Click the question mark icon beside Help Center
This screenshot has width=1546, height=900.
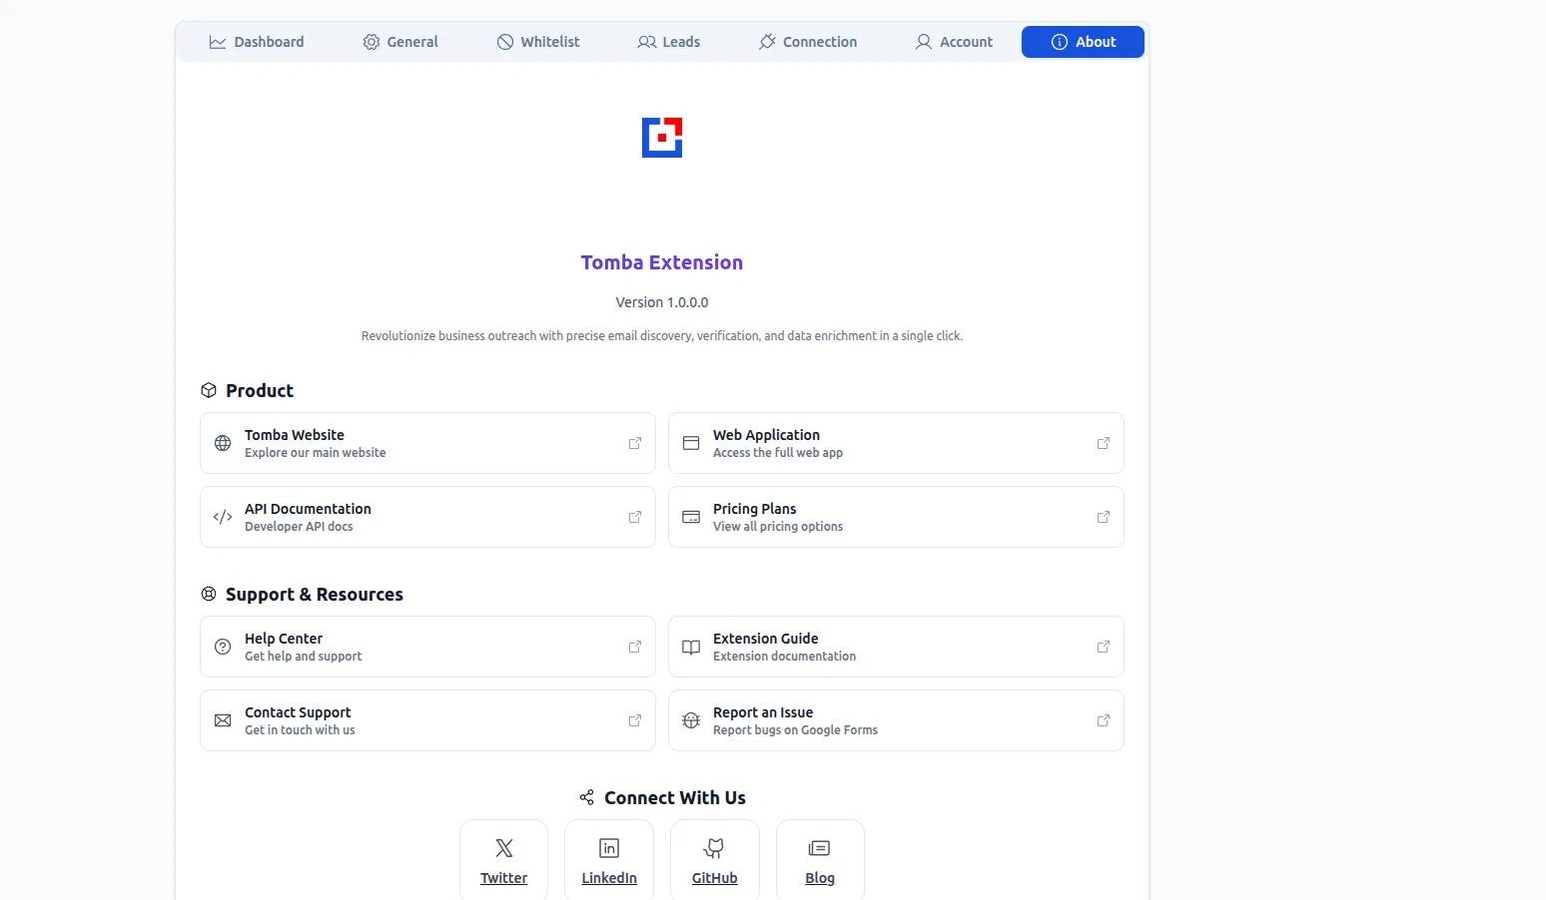223,647
